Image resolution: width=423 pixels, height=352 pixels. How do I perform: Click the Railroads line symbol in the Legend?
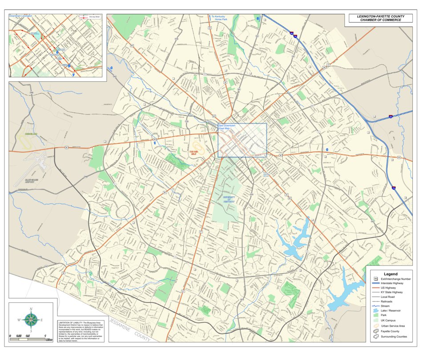tap(376, 301)
